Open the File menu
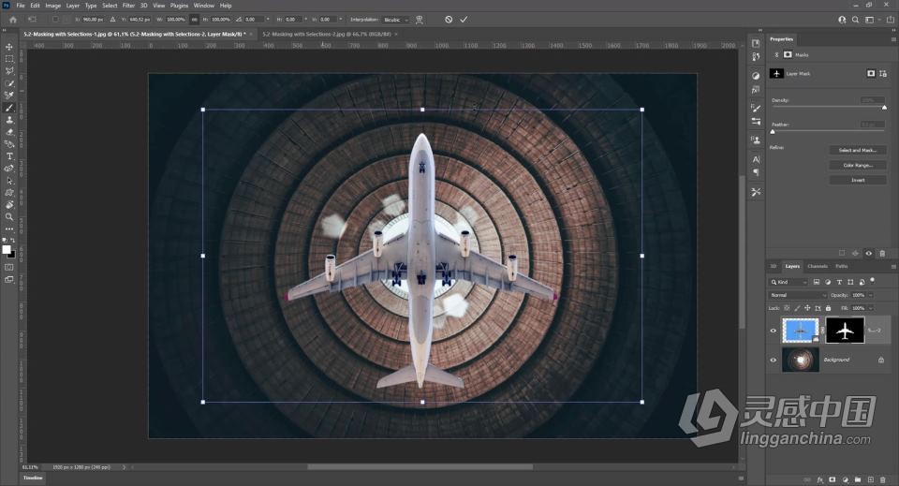 point(21,6)
